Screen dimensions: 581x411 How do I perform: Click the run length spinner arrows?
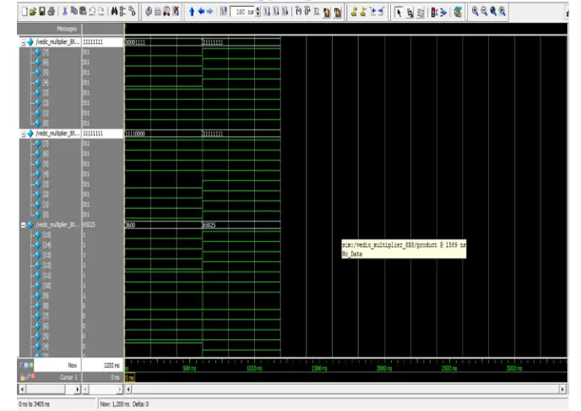point(258,12)
